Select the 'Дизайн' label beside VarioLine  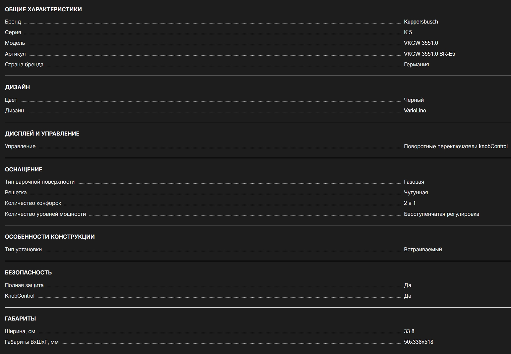[15, 111]
